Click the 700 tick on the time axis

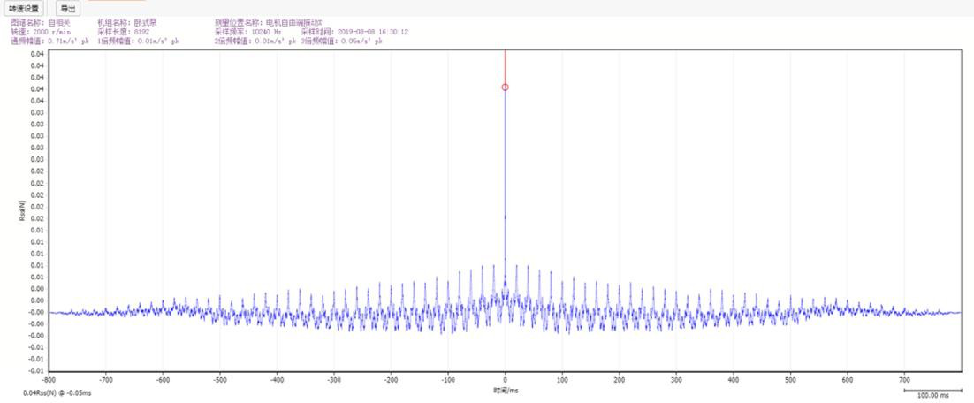(904, 380)
